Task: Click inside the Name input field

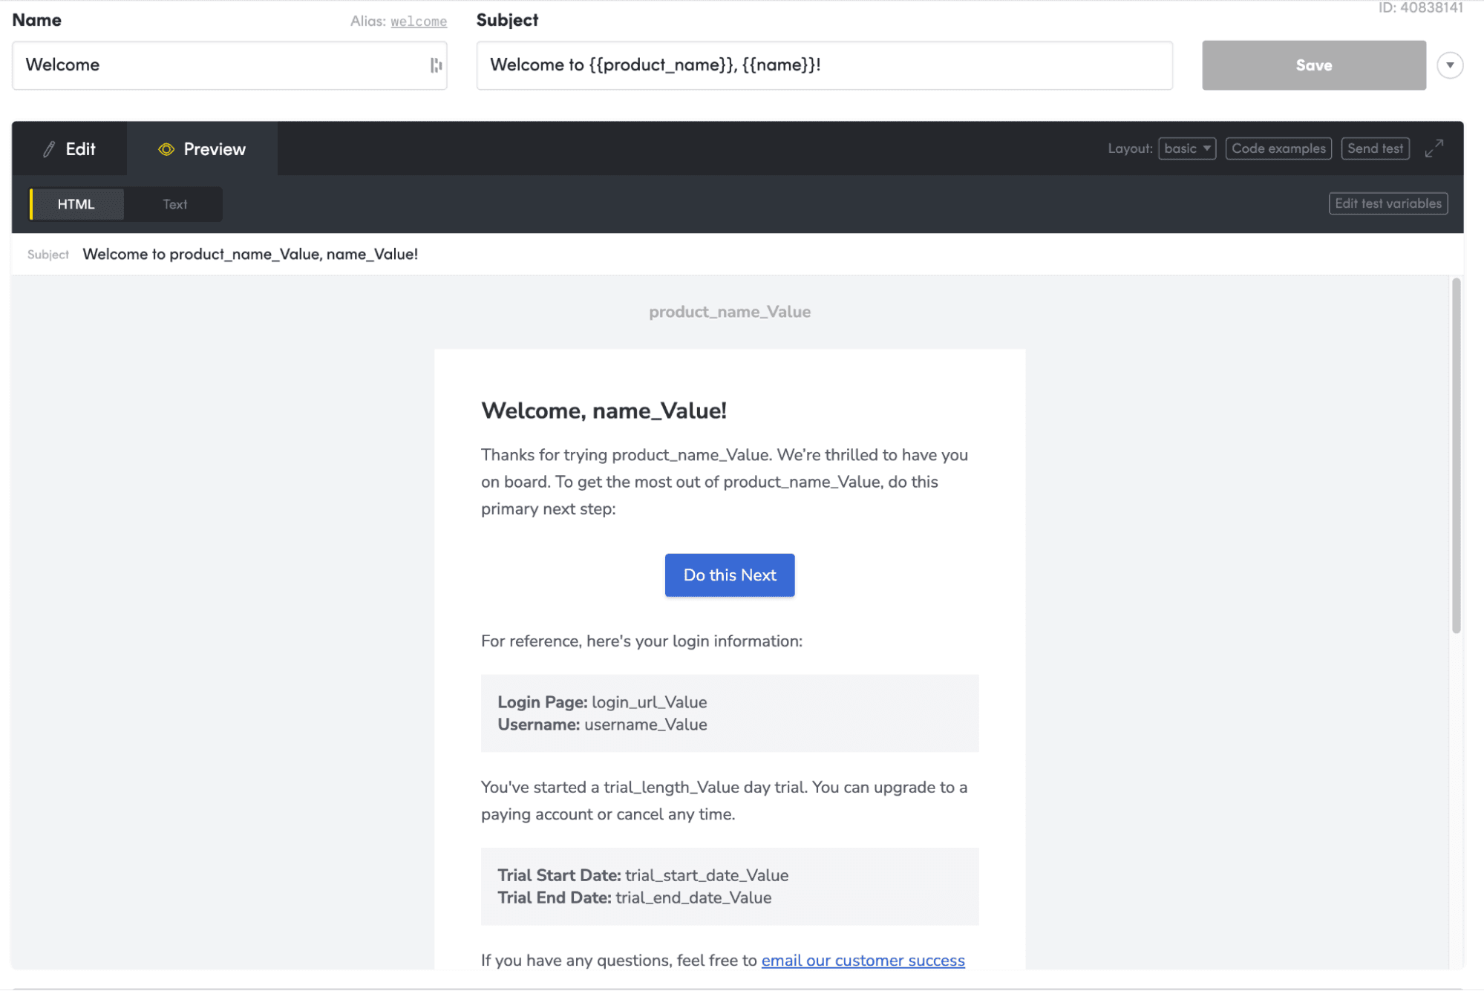Action: 223,65
